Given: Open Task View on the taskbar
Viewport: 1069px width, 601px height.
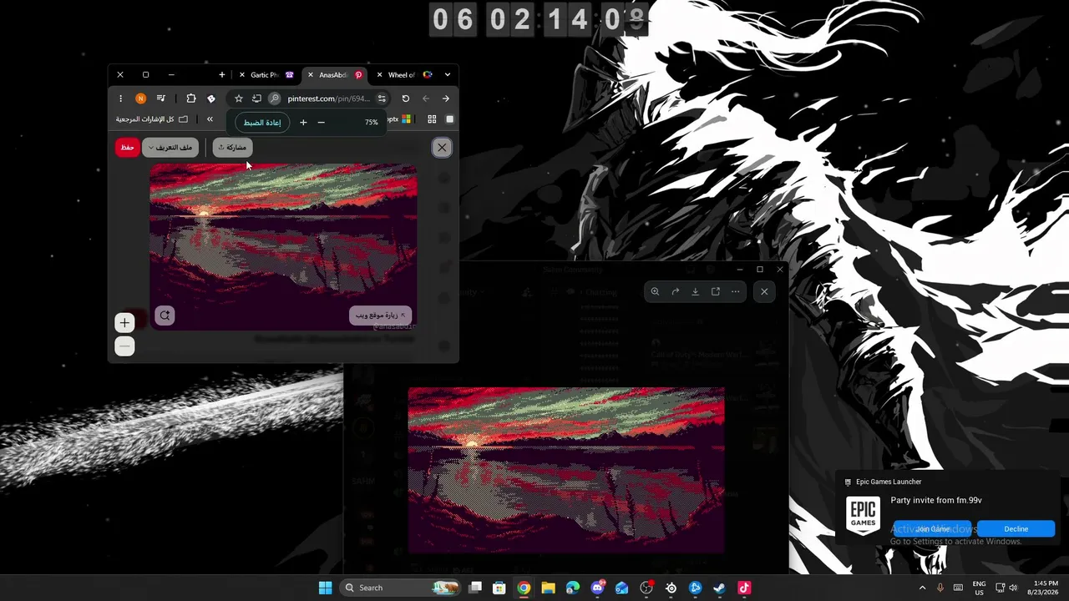Looking at the screenshot, I should point(475,588).
